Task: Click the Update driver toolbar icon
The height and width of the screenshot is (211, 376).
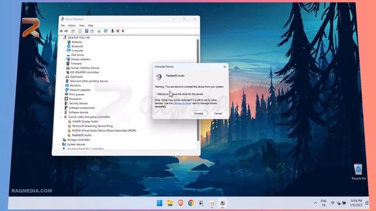Action: (112, 31)
